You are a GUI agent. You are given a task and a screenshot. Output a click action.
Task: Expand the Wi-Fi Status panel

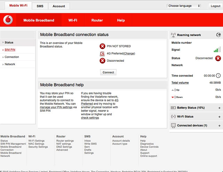[219, 117]
